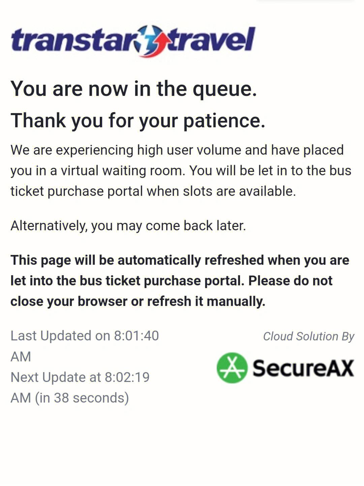Image resolution: width=364 pixels, height=486 pixels.
Task: Click the Transtar Travel logo
Action: coord(133,41)
